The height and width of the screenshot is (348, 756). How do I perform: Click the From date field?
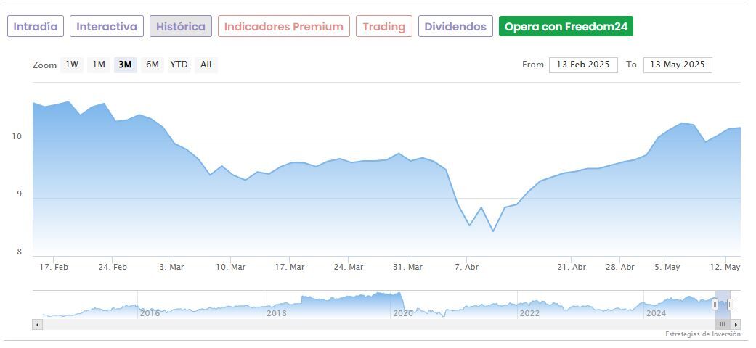pyautogui.click(x=583, y=65)
